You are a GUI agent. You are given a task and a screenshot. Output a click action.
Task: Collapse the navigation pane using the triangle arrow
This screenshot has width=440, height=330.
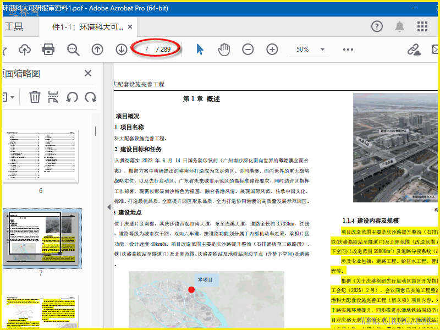pos(109,207)
